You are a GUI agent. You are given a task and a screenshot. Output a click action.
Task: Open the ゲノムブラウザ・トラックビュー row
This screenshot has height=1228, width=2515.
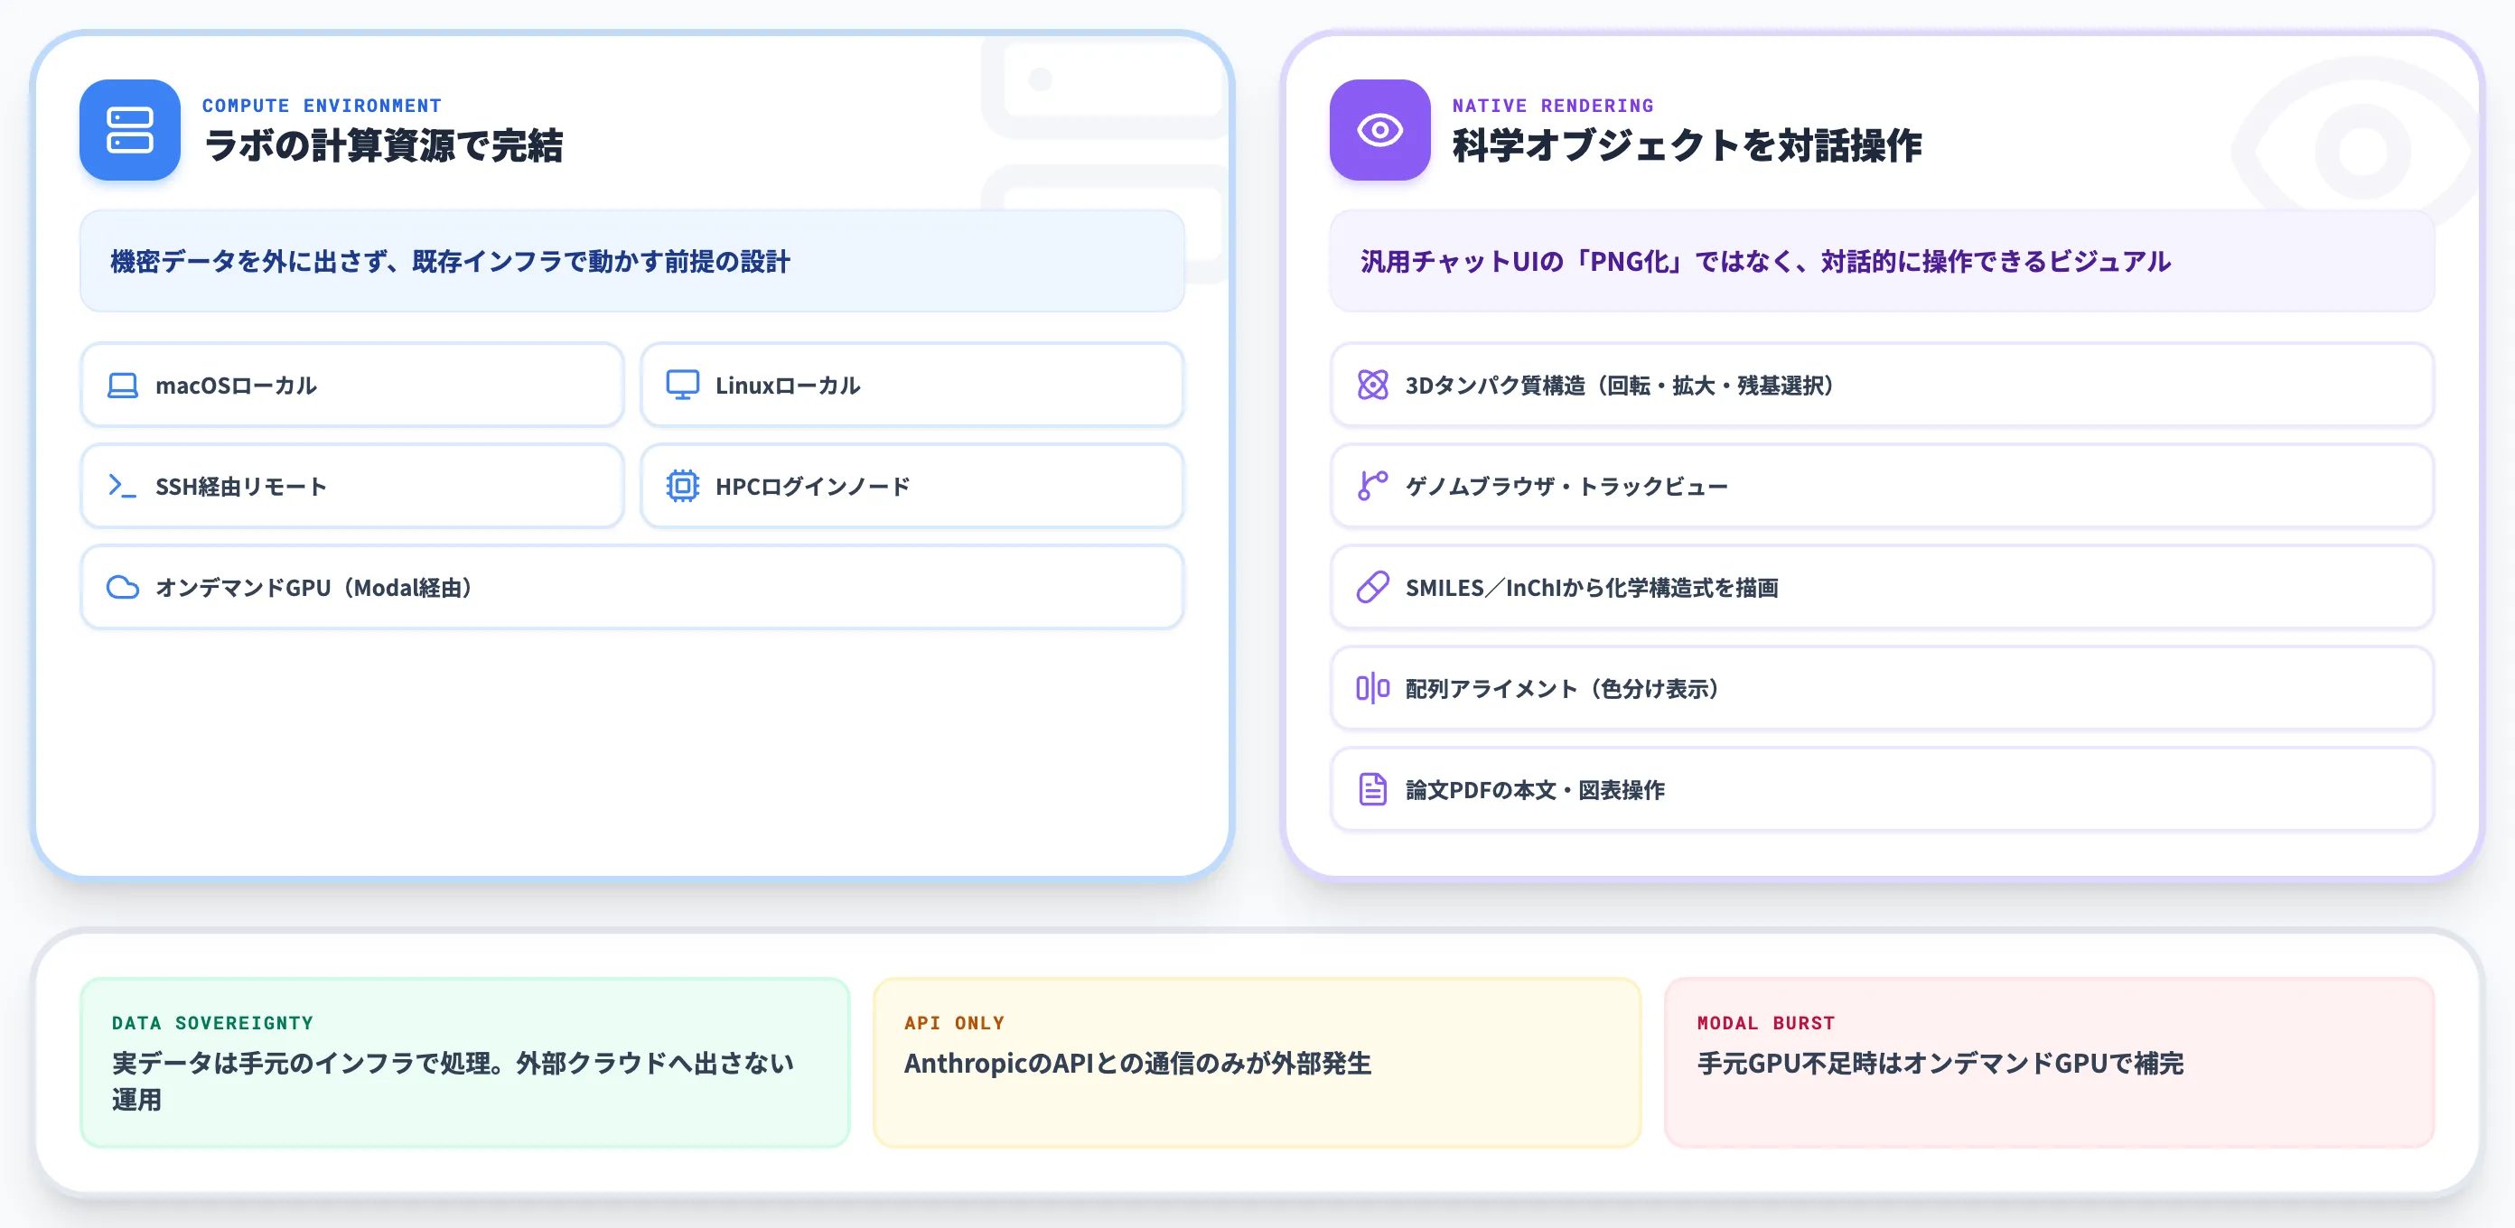[x=1882, y=486]
